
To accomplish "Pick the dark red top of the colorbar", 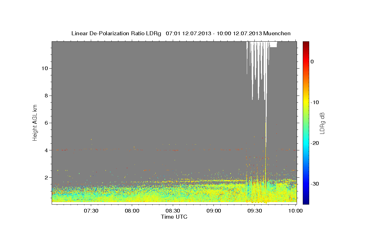I will click(x=306, y=44).
